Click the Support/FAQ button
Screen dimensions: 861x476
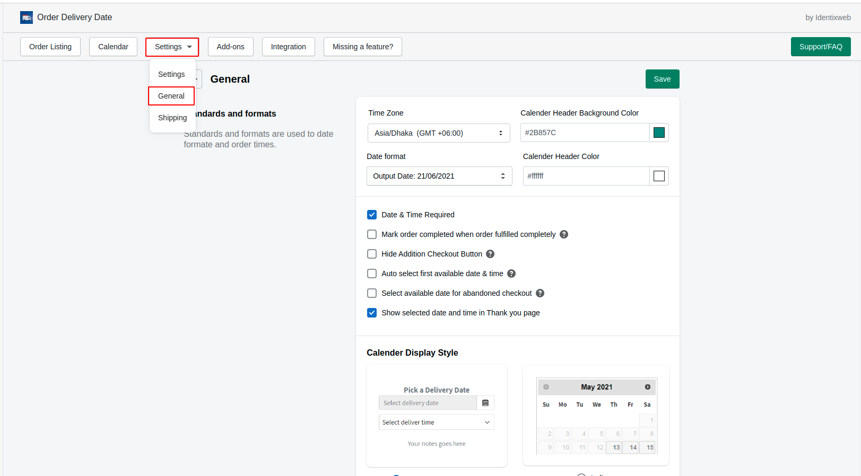pos(821,47)
